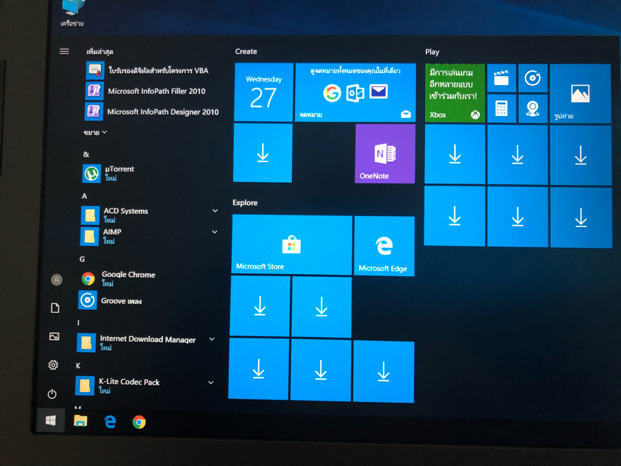The height and width of the screenshot is (466, 621).
Task: Open Microsoft Edge from the taskbar
Action: 110,422
